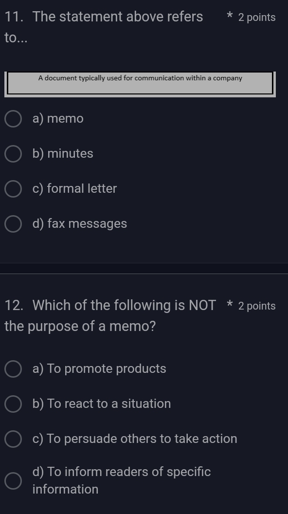Pick d) To inform readers of specific information

tap(12, 480)
